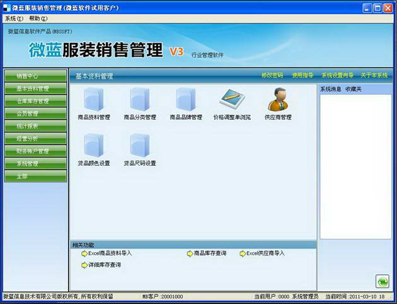Open Excel供应商导入 link
The image size is (397, 304).
click(265, 253)
